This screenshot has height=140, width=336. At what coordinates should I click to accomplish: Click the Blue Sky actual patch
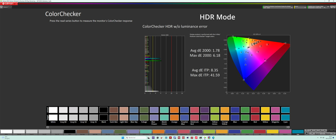click(134, 110)
